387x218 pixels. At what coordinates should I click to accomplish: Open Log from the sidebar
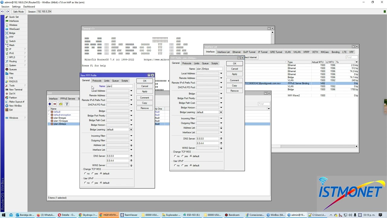pyautogui.click(x=11, y=78)
